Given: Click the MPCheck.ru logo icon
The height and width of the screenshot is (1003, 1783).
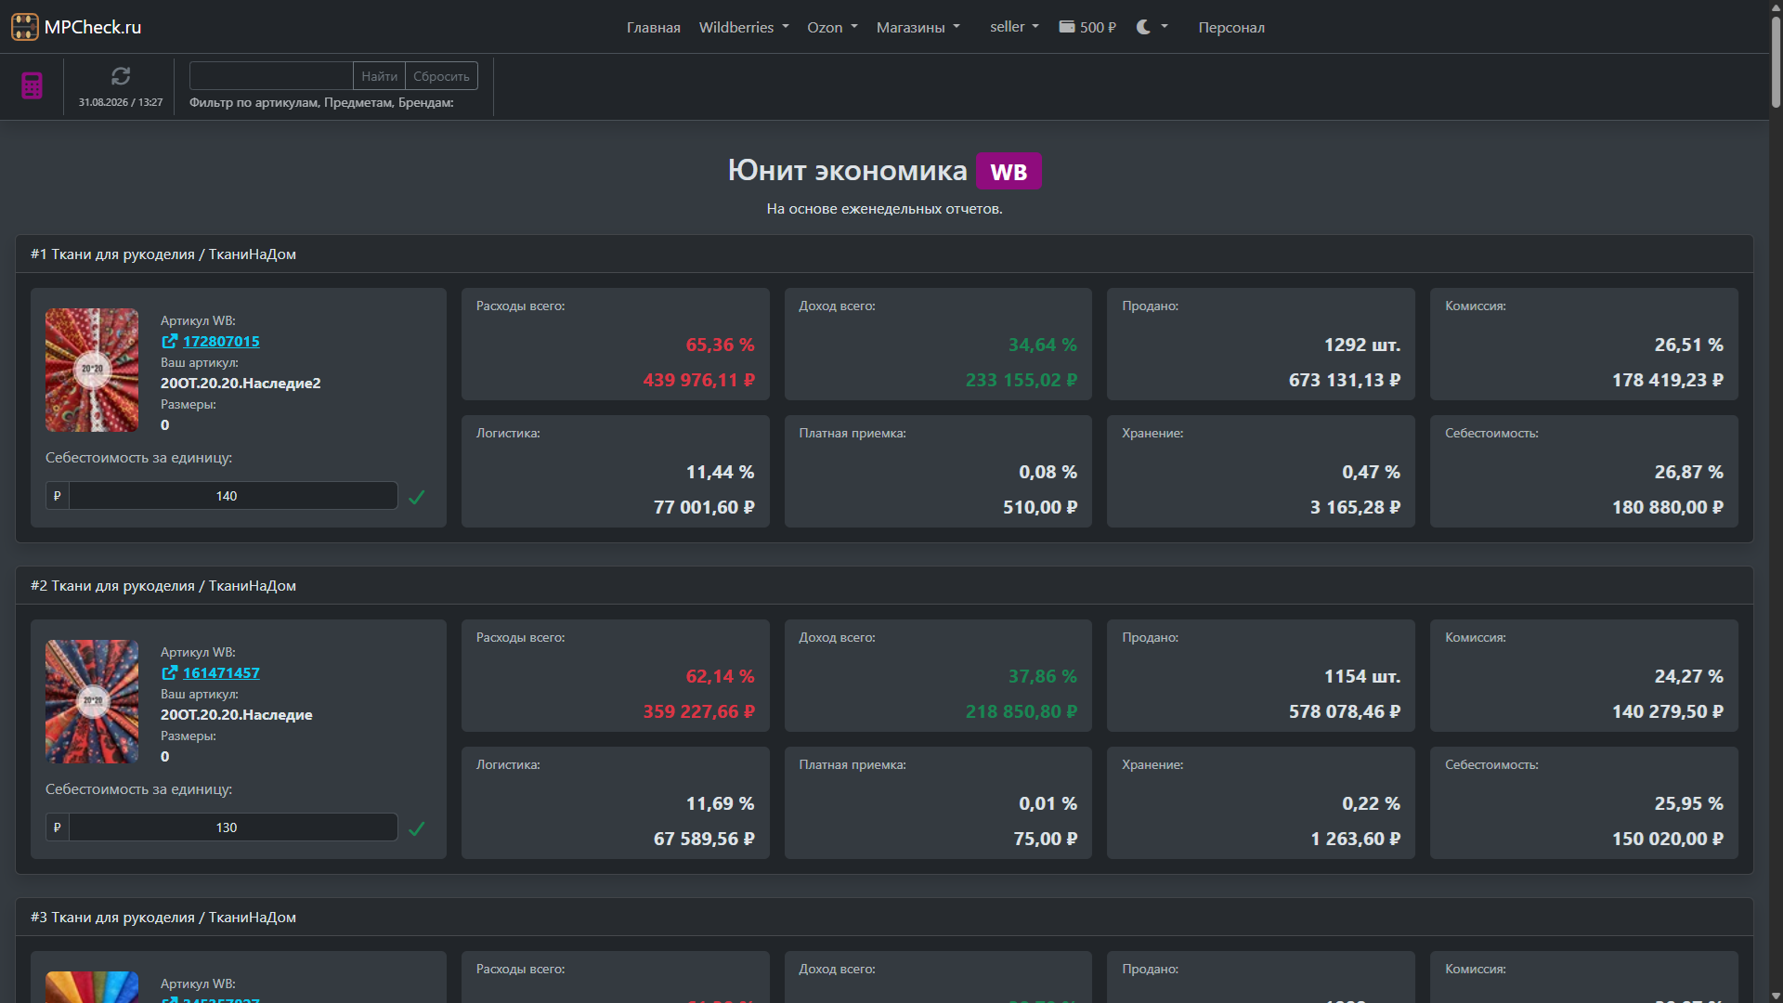Looking at the screenshot, I should tap(25, 27).
